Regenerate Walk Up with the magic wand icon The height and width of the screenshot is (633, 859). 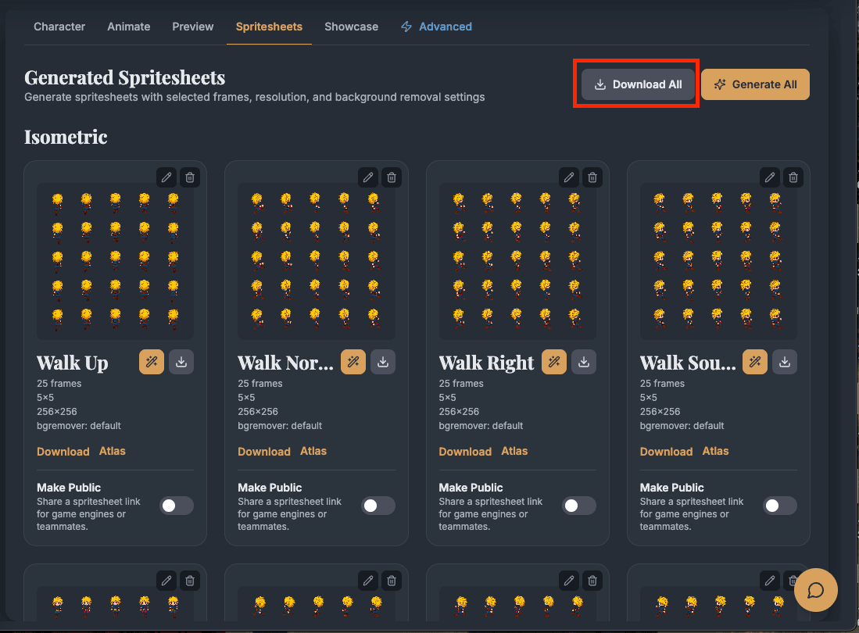tap(152, 362)
